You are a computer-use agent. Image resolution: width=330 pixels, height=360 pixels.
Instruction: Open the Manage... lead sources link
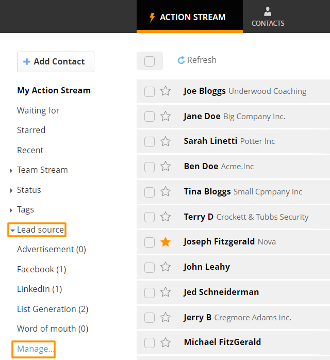(x=35, y=349)
